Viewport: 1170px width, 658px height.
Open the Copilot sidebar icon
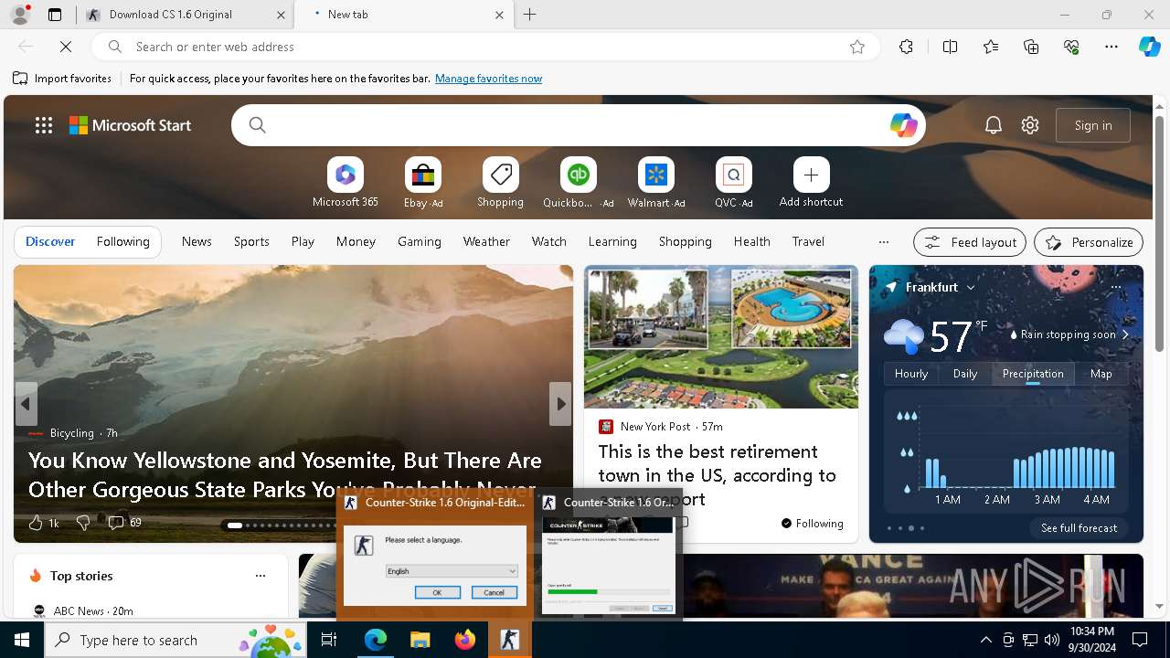1149,47
